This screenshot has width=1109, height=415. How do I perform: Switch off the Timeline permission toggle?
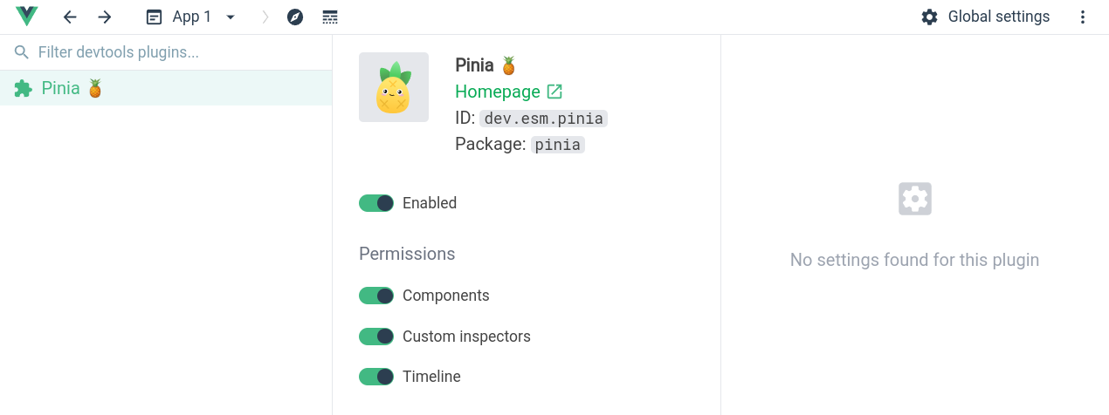point(376,377)
